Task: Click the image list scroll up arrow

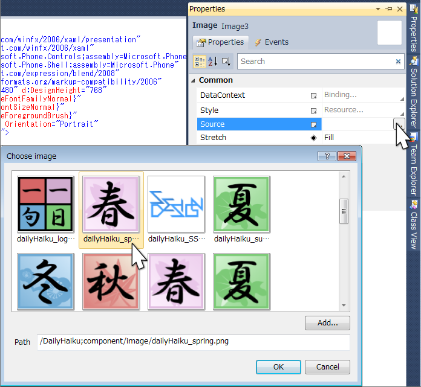Action: [344, 176]
